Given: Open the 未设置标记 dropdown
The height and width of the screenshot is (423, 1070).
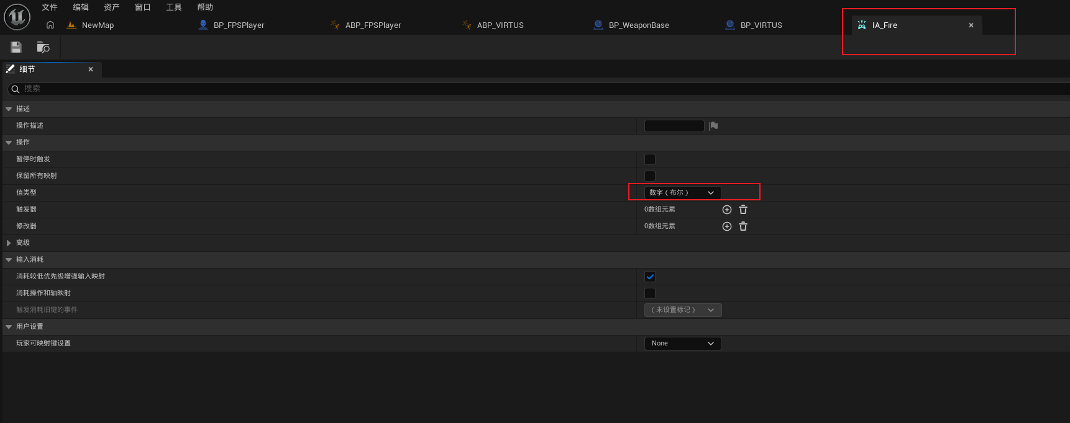Looking at the screenshot, I should [683, 310].
